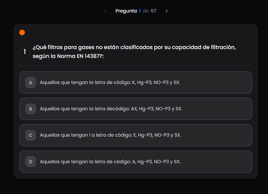The image size is (268, 194).
Task: Go back with the previous question chevron
Action: coord(105,11)
